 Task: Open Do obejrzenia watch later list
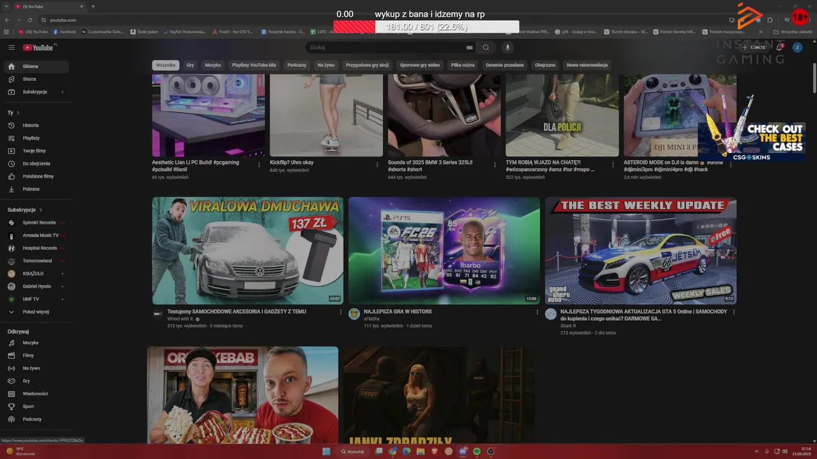coord(36,164)
